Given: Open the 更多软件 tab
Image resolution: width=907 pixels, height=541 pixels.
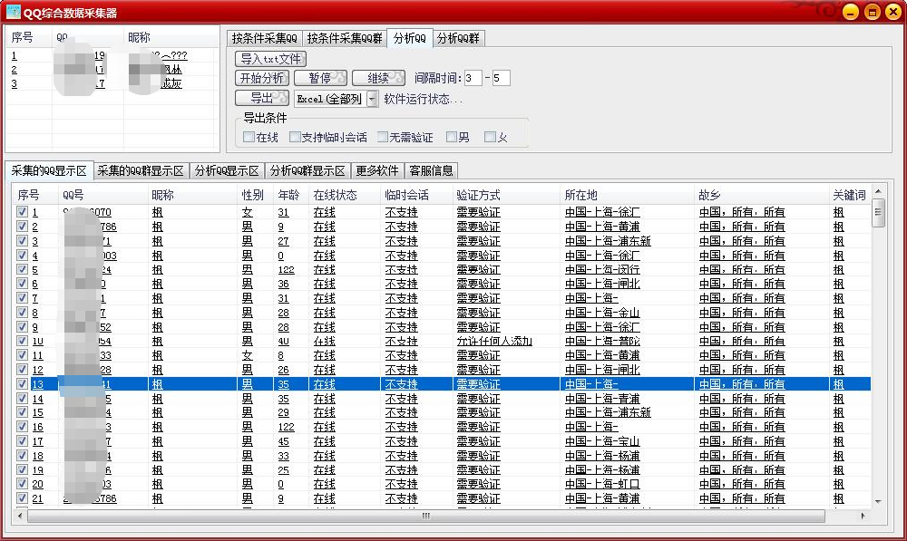Looking at the screenshot, I should (377, 170).
